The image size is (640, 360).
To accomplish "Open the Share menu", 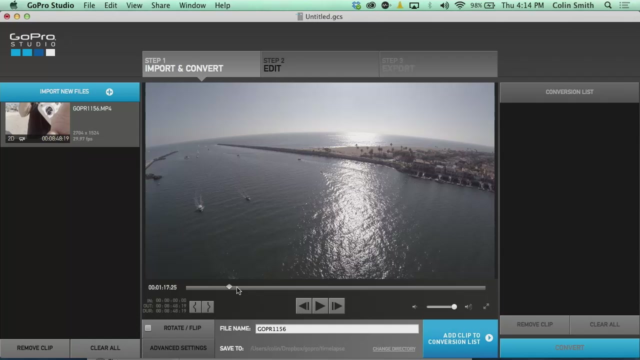I will point(160,5).
